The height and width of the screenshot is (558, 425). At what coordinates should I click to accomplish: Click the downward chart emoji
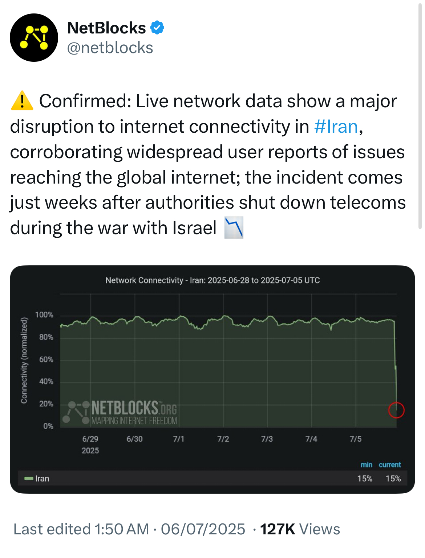click(234, 228)
